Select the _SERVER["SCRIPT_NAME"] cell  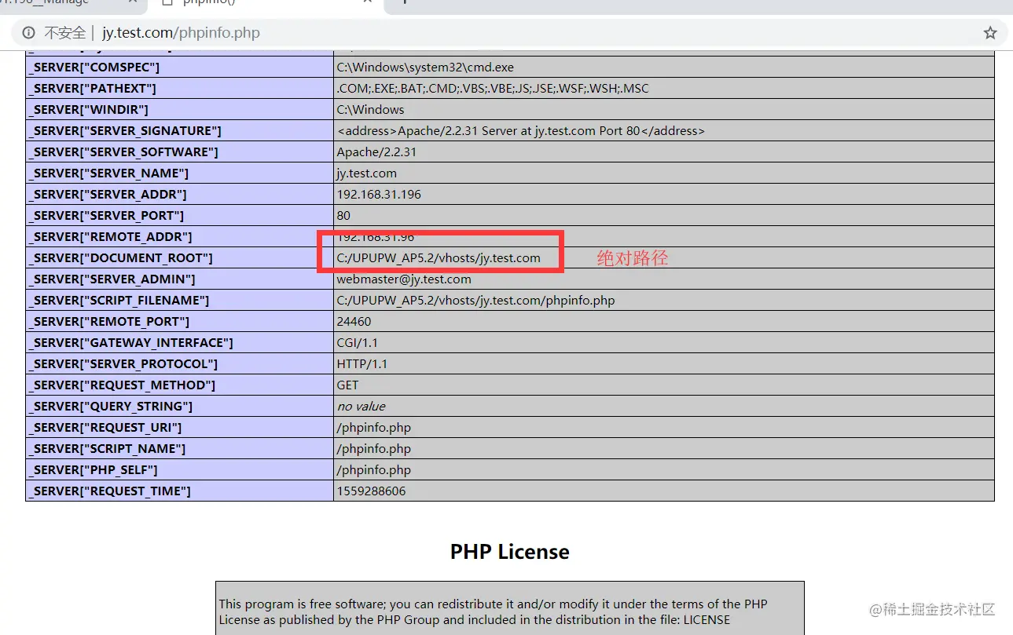(x=180, y=449)
